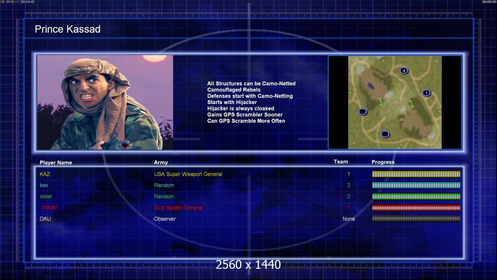Click start position marker 1 on minimap
497x280 pixels.
[426, 93]
